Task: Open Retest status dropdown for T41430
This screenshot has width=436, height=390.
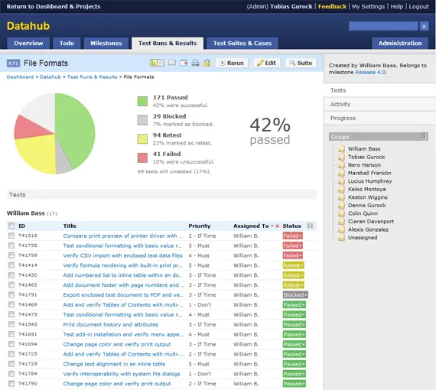Action: point(294,275)
